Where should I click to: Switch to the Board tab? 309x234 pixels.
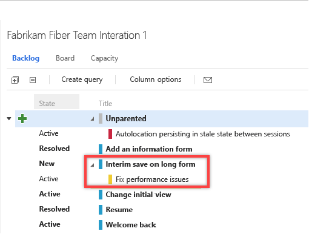click(x=65, y=58)
